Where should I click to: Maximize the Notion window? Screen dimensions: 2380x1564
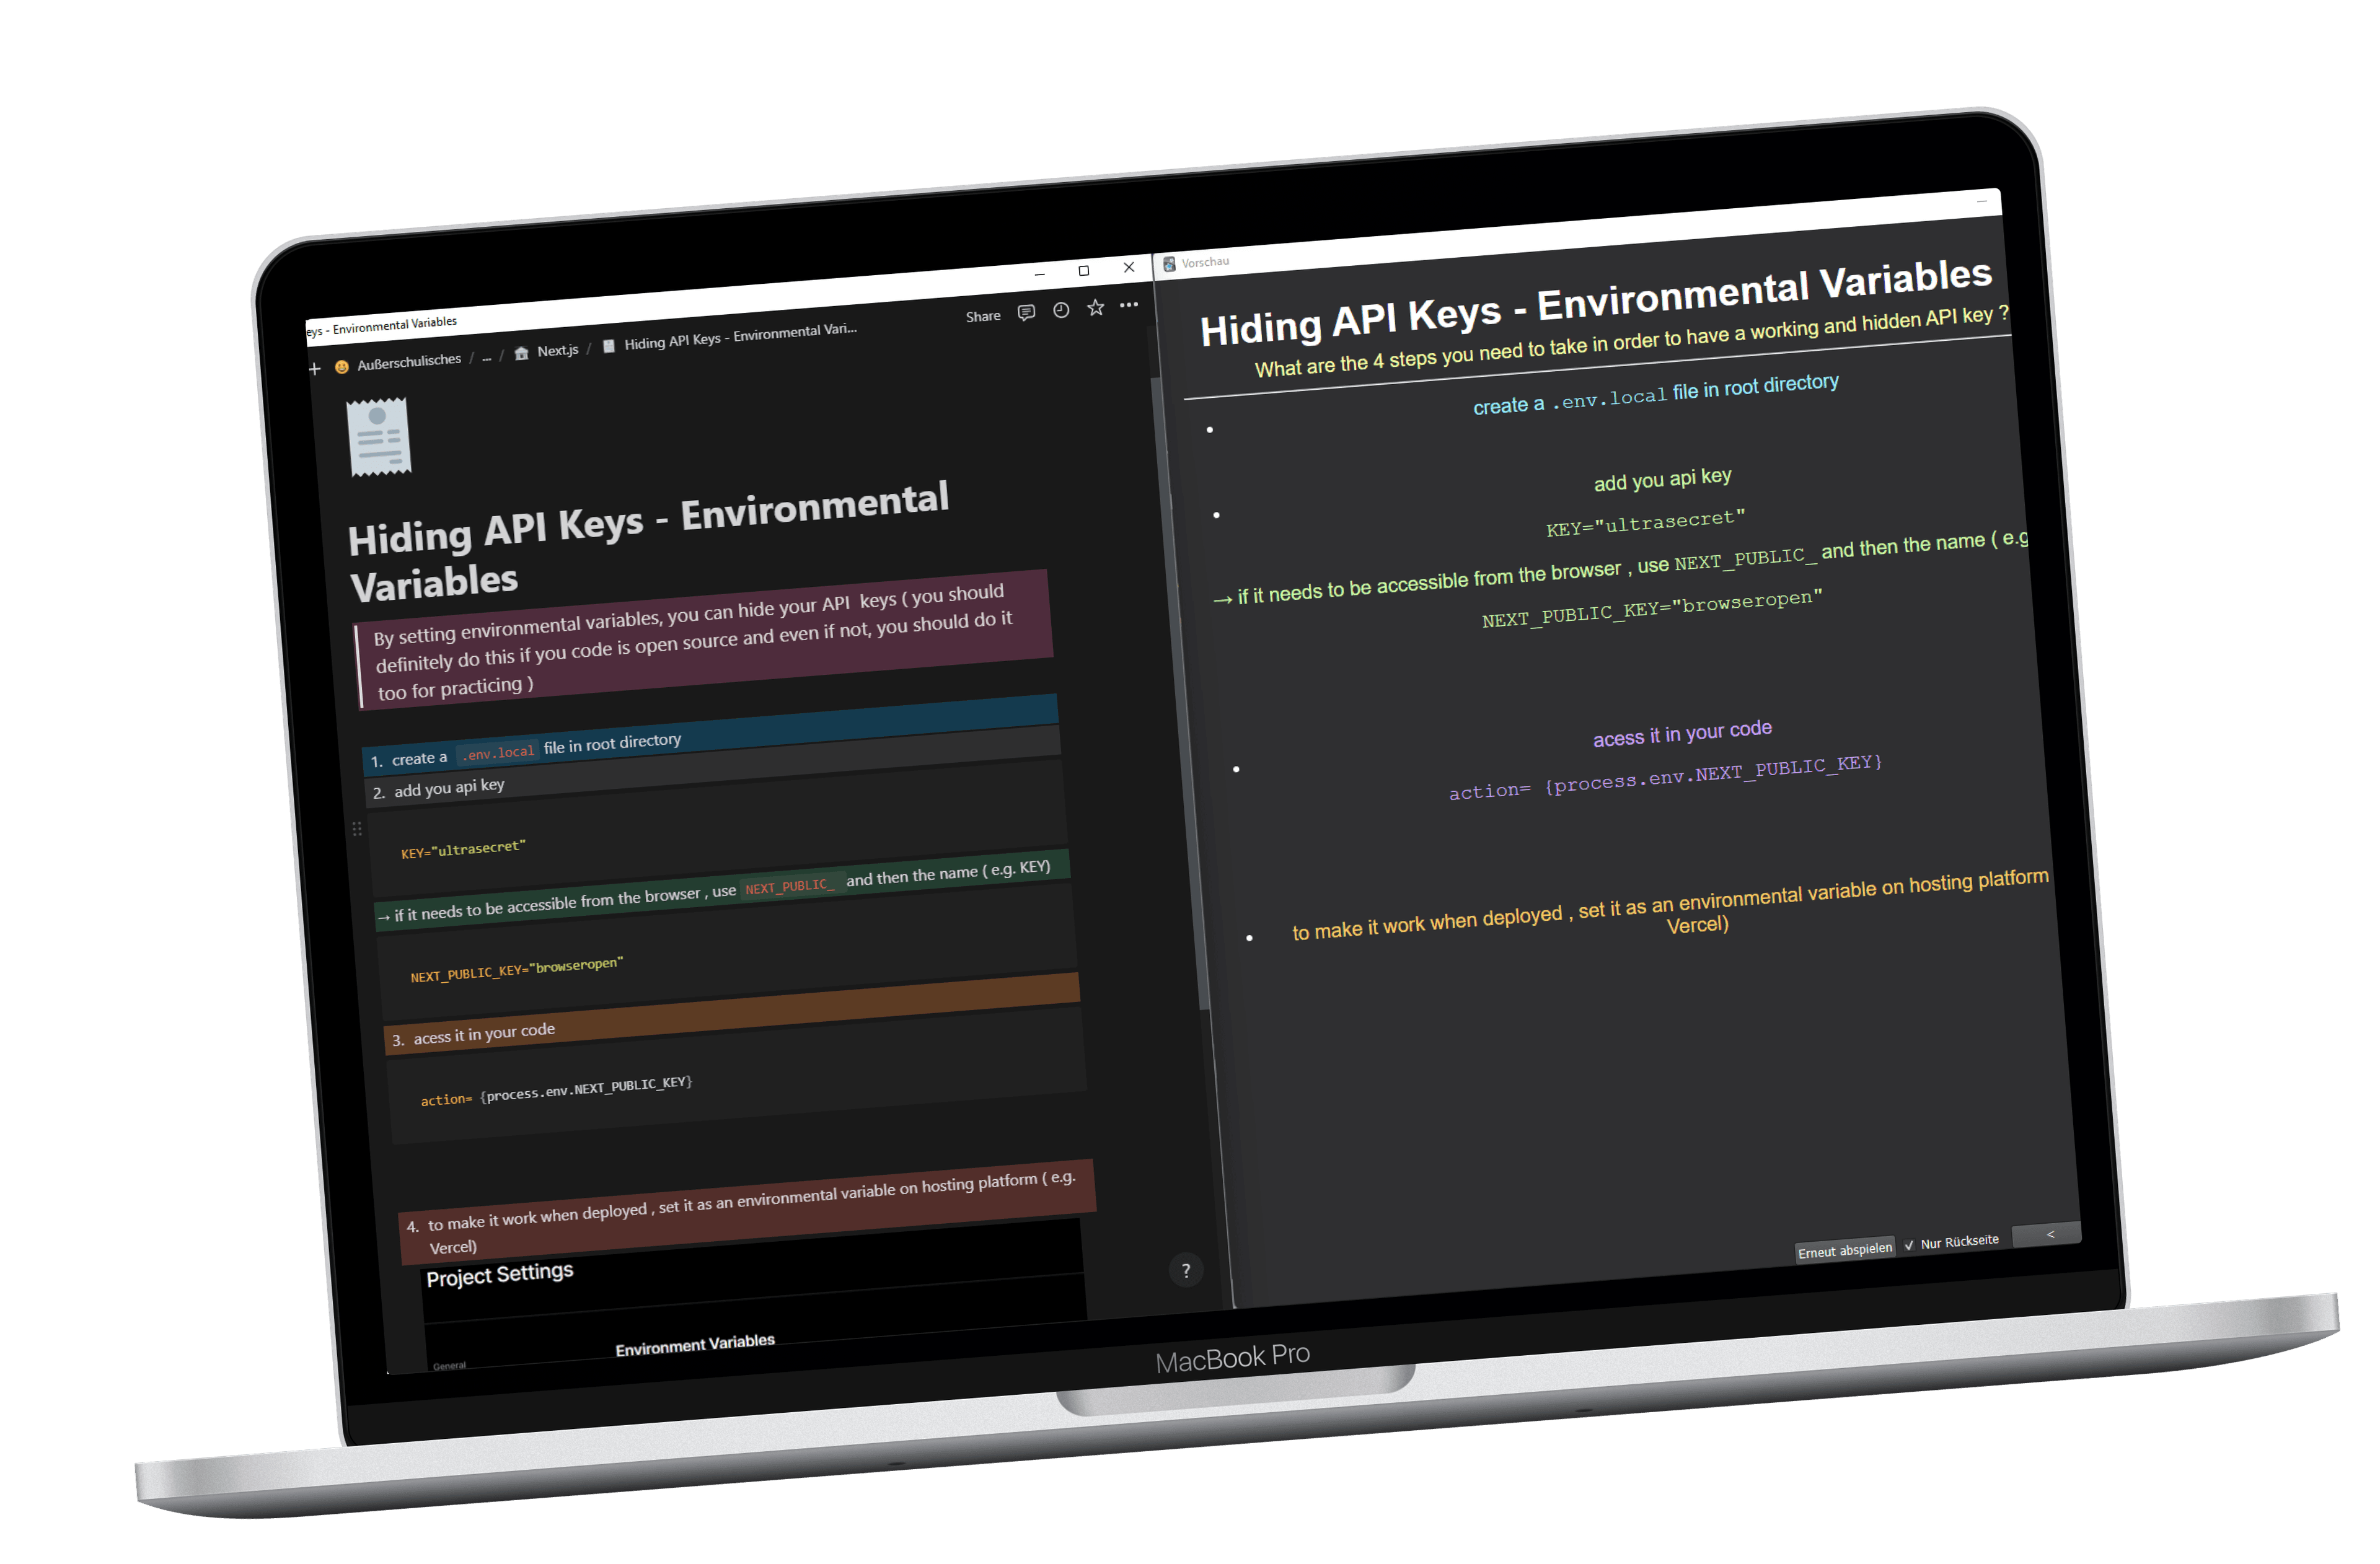1083,271
